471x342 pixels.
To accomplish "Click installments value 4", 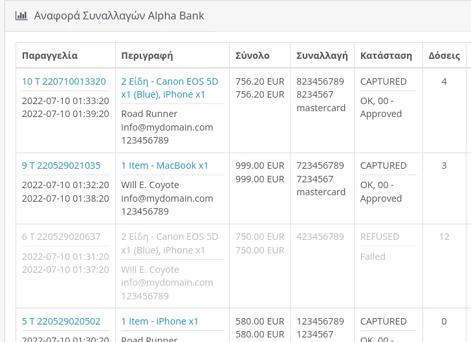I will pos(444,81).
